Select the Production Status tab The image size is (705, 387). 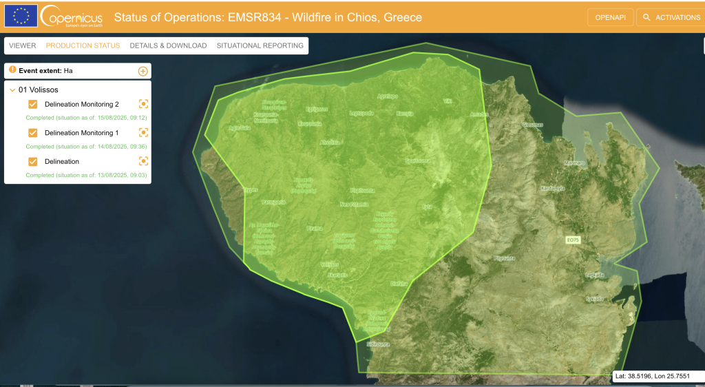coord(83,45)
